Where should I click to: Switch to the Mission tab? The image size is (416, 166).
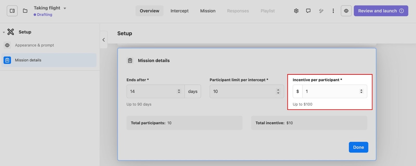(x=208, y=11)
